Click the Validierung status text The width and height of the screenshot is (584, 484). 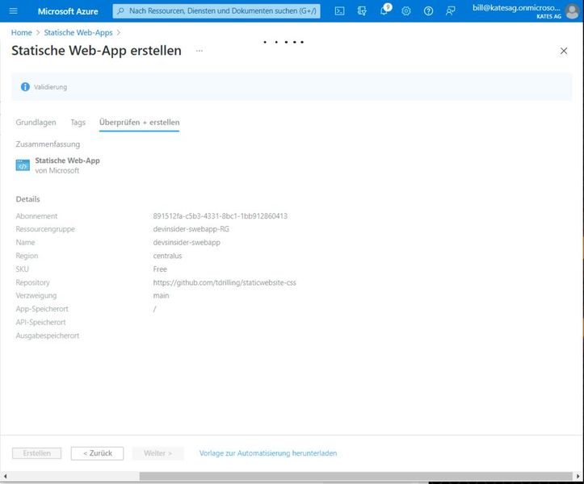click(x=50, y=87)
